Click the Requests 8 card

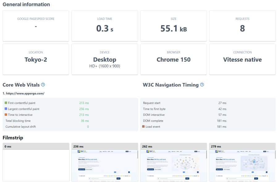(242, 26)
